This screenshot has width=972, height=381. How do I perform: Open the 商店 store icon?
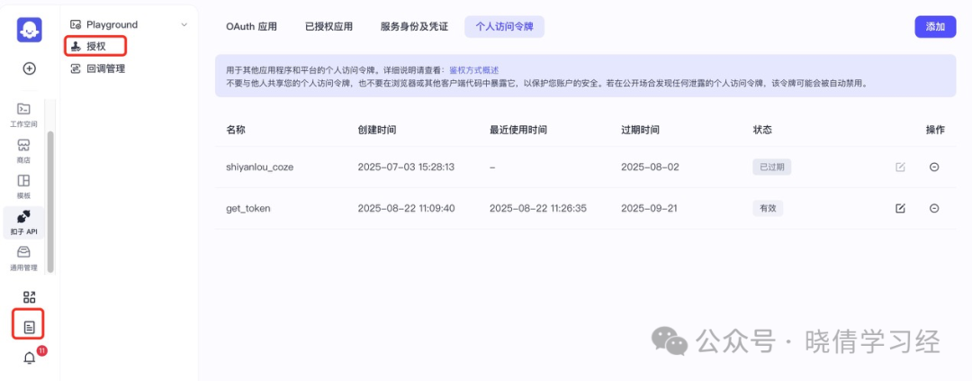23,150
